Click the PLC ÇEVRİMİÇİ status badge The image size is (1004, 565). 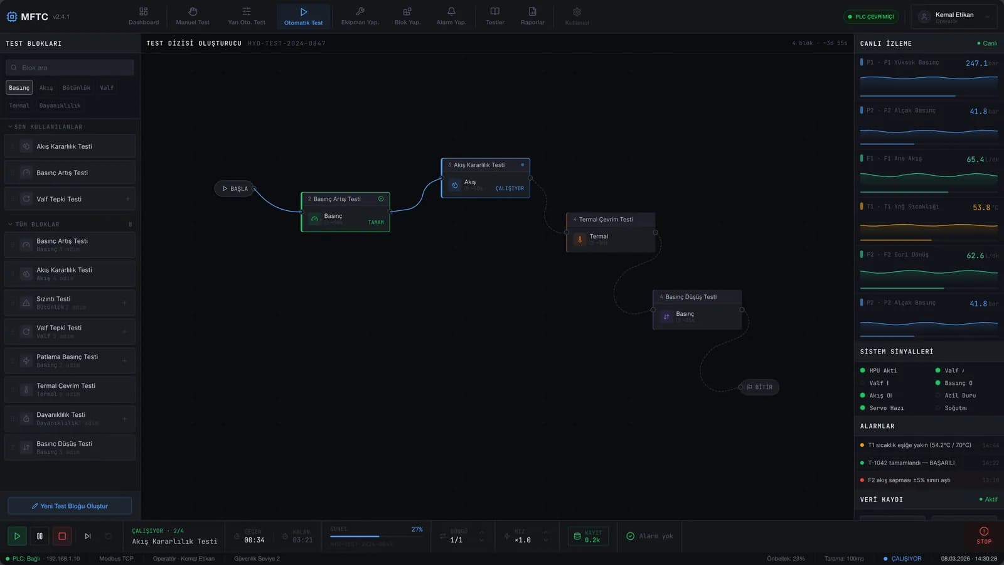(x=871, y=17)
